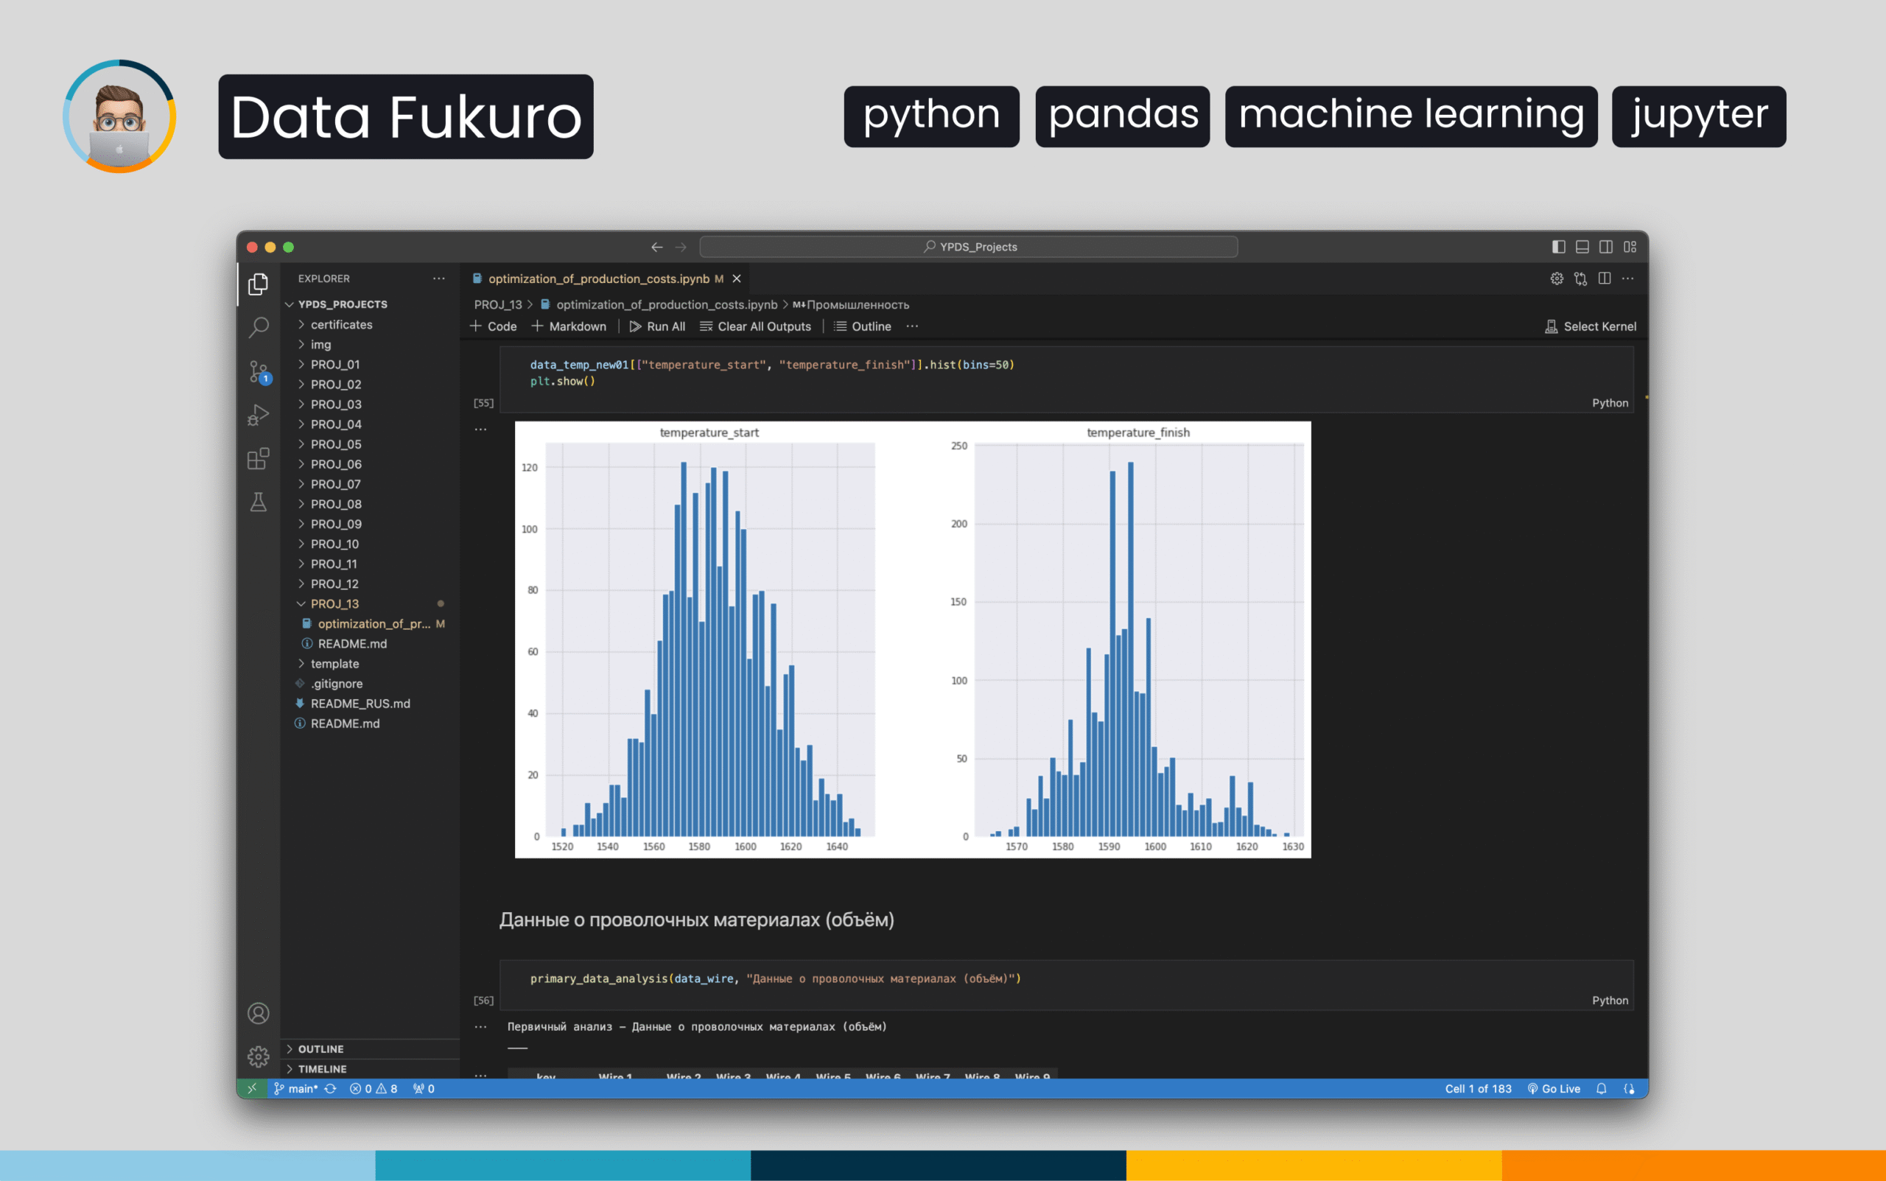Select the optimization_of_production_costs.ipynb tab
The width and height of the screenshot is (1886, 1181).
(598, 278)
